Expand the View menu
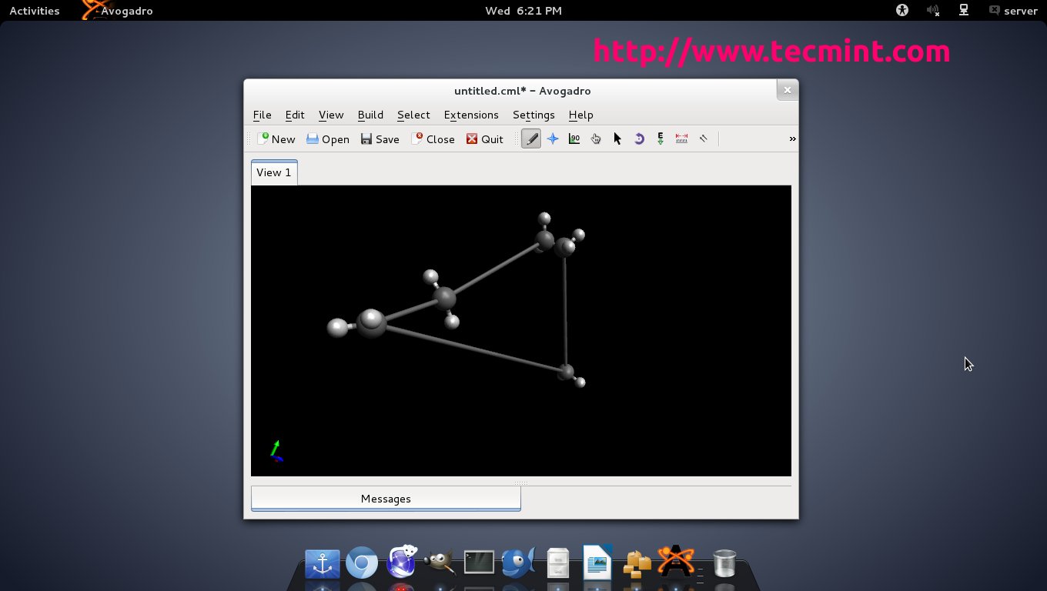The width and height of the screenshot is (1047, 591). 331,115
